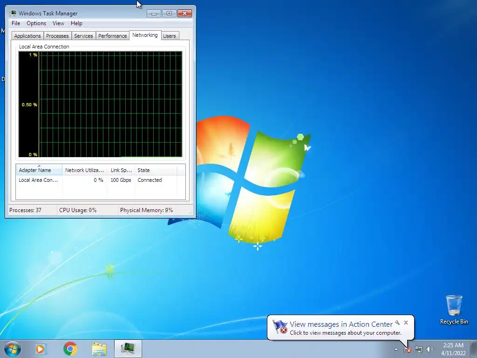Click Processes: 37 in status bar
Screen dimensions: 477x358
click(x=25, y=210)
